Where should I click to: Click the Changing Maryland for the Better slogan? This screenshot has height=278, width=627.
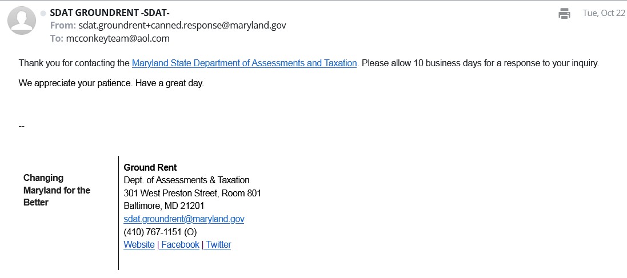pyautogui.click(x=57, y=190)
